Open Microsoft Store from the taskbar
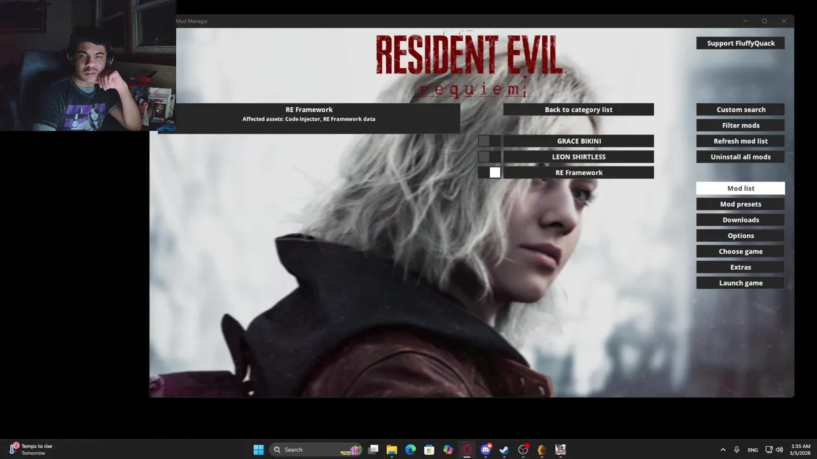Viewport: 817px width, 459px height. (430, 449)
